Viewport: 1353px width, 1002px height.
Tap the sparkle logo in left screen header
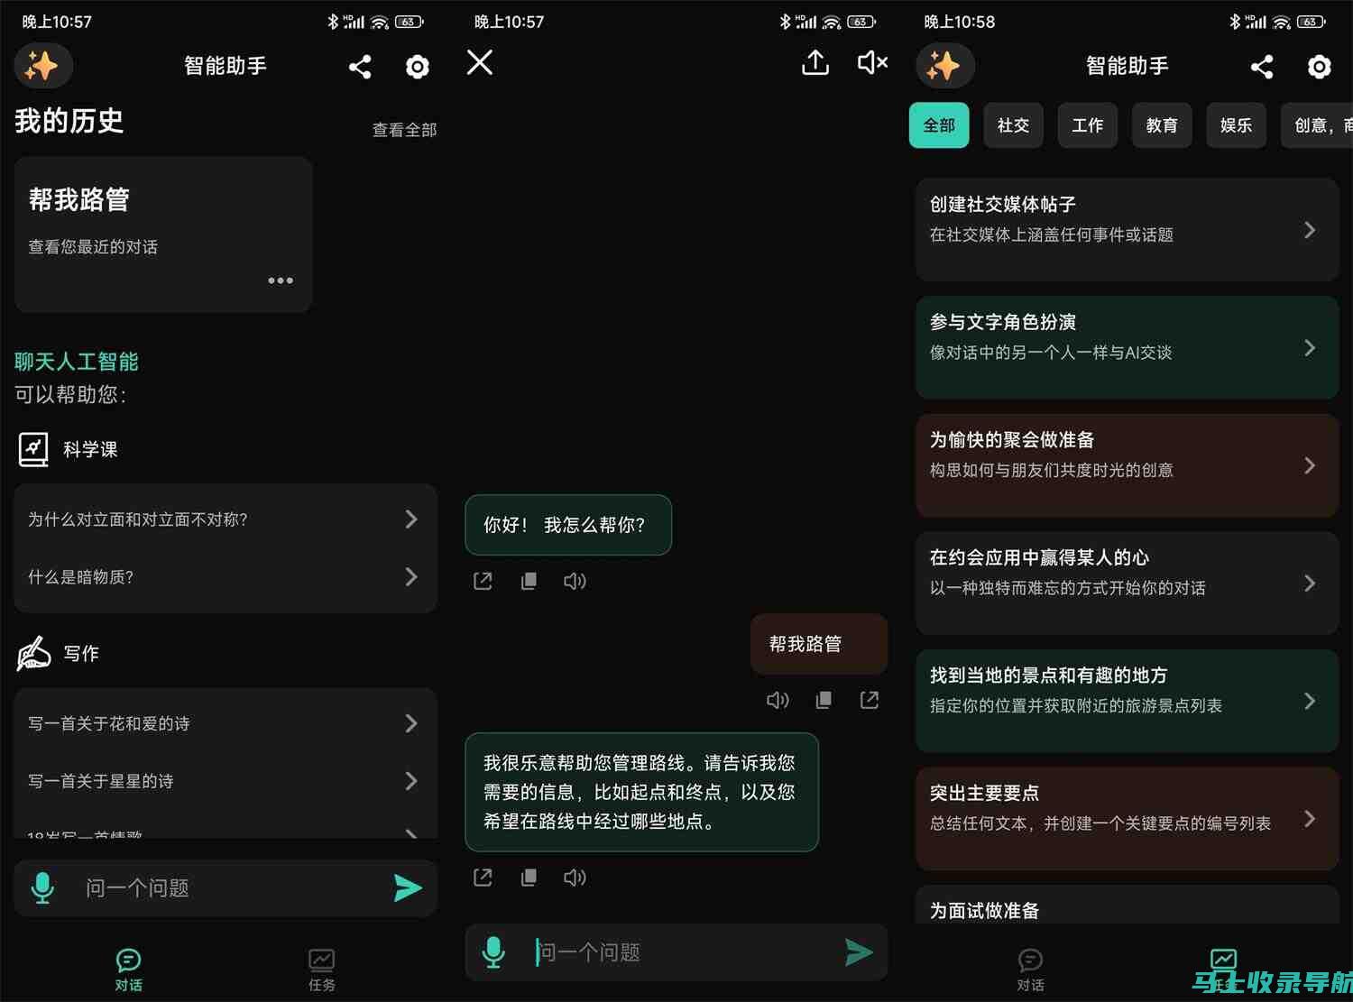coord(42,66)
